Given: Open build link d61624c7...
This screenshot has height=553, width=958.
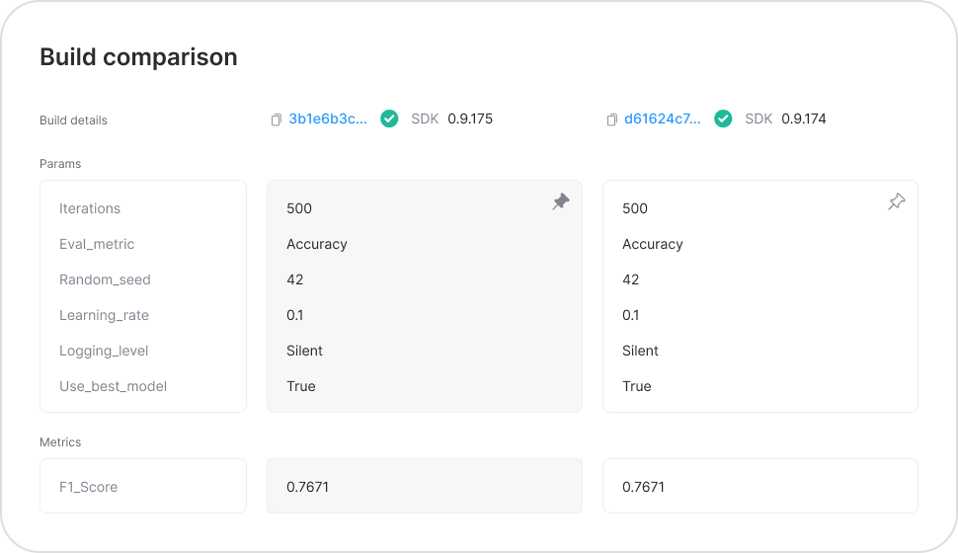Looking at the screenshot, I should [663, 118].
